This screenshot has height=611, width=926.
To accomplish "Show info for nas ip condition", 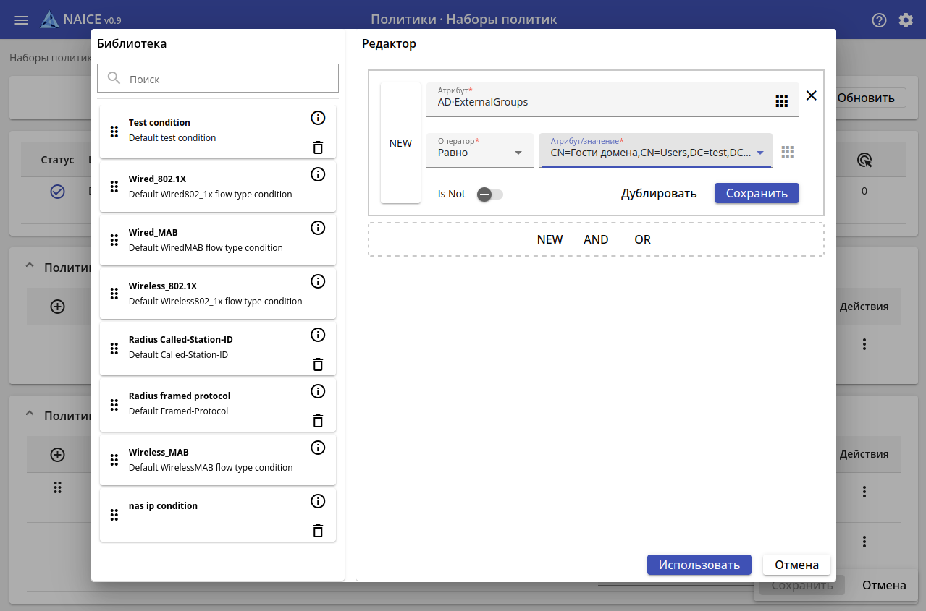I will 317,501.
